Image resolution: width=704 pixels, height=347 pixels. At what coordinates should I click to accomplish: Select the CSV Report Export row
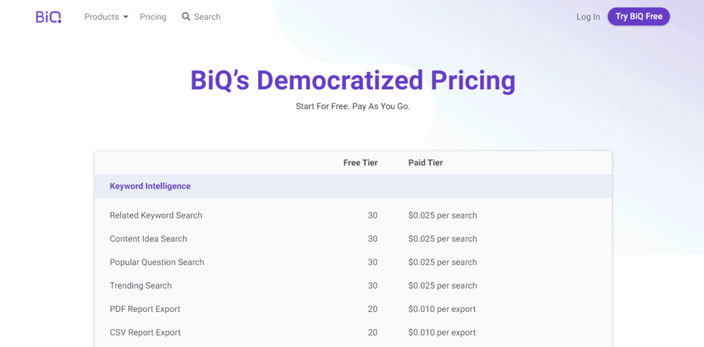coord(353,333)
